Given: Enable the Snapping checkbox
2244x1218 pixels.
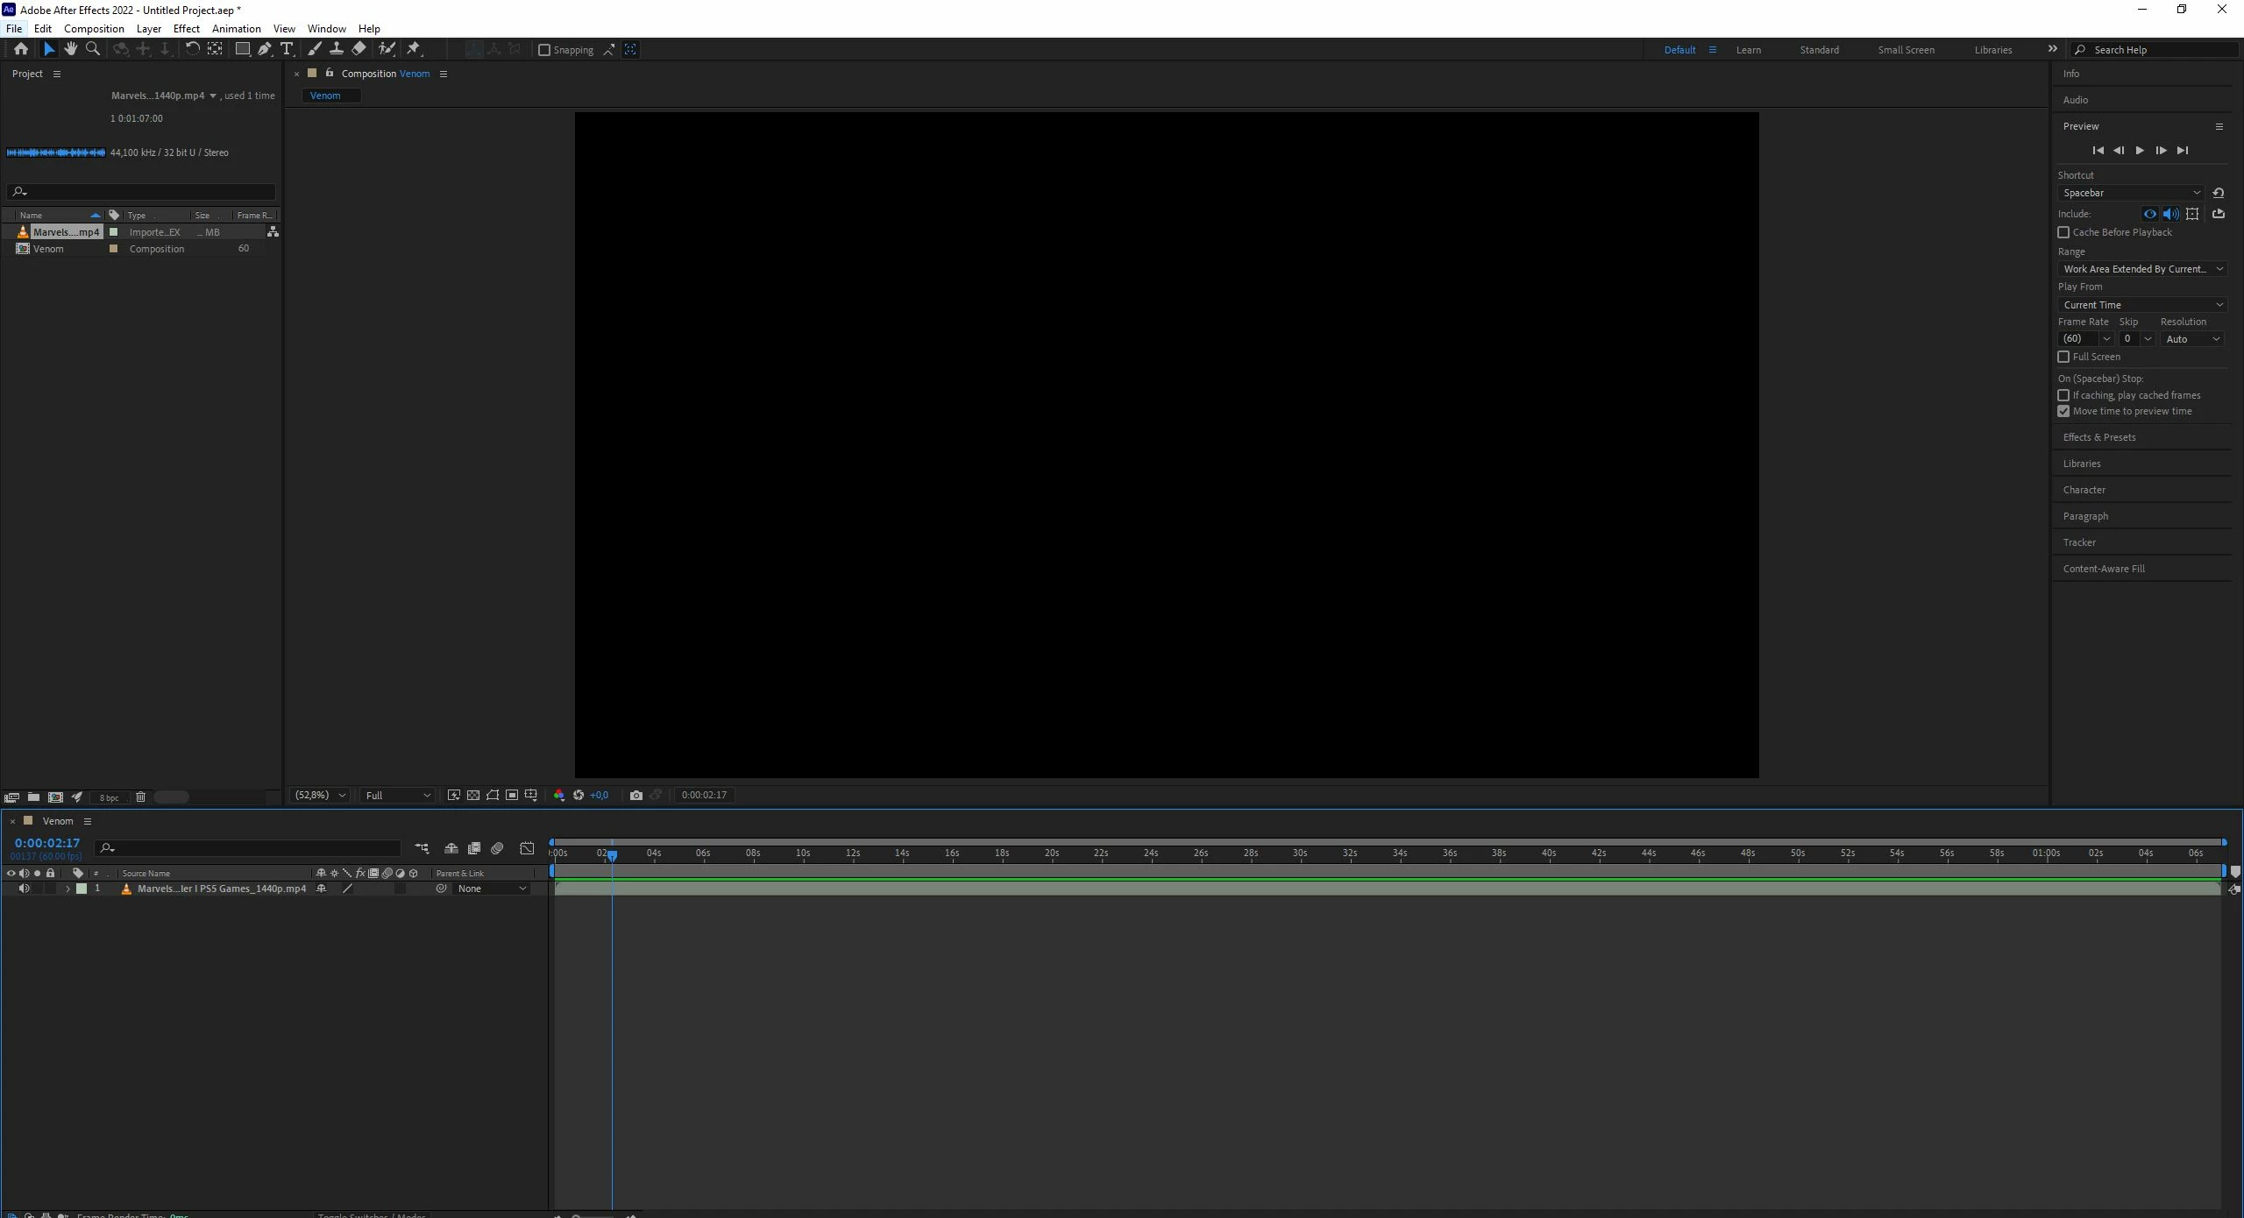Looking at the screenshot, I should click(544, 50).
